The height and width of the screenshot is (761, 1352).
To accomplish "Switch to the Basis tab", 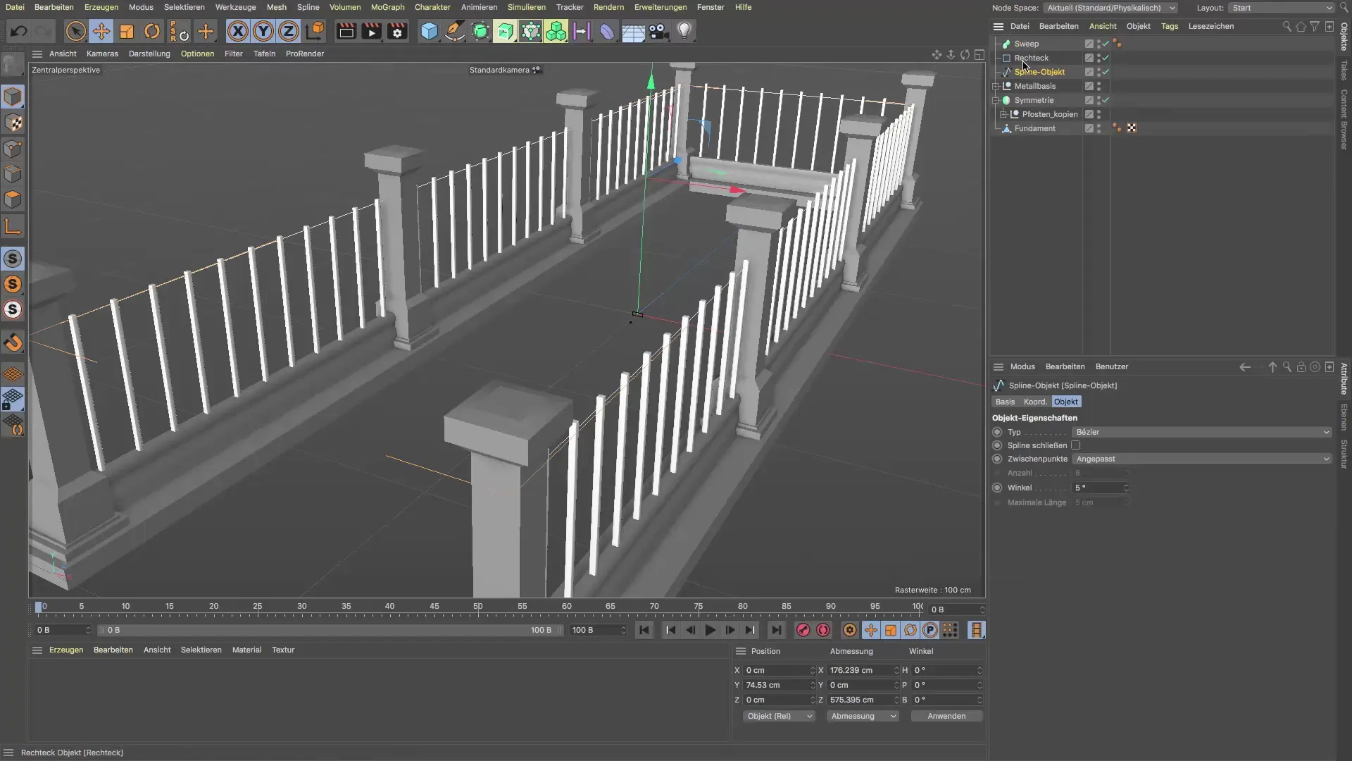I will 1005,402.
